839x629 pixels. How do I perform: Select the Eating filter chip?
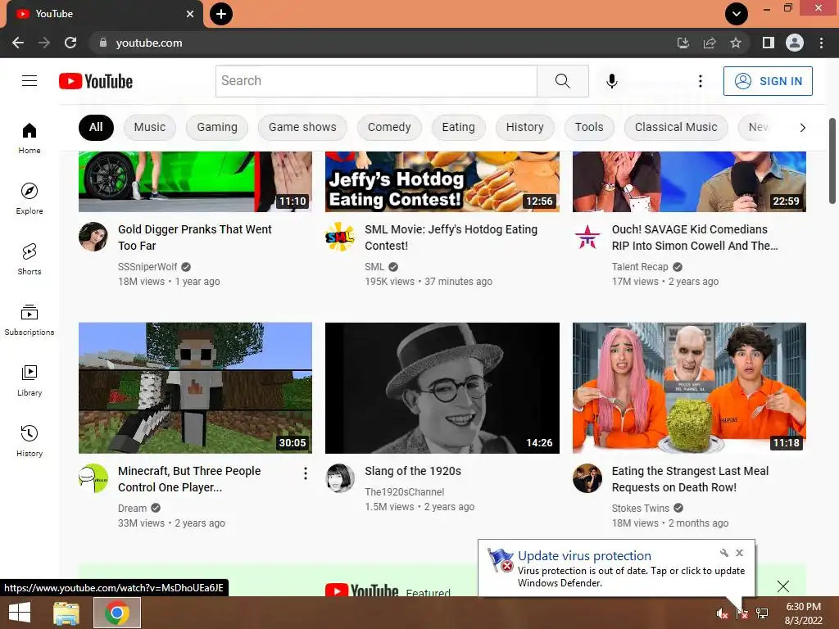coord(458,127)
